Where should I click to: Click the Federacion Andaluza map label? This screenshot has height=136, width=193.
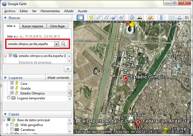pyautogui.click(x=166, y=121)
